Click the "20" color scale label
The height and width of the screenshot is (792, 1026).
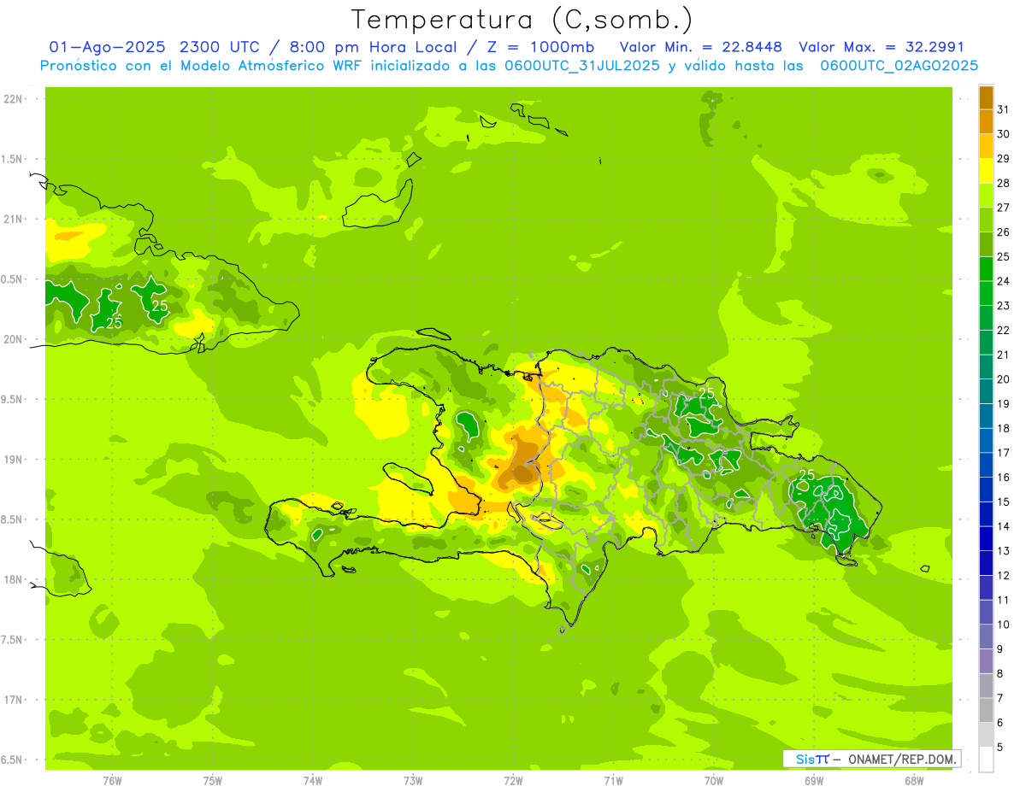[x=1003, y=379]
